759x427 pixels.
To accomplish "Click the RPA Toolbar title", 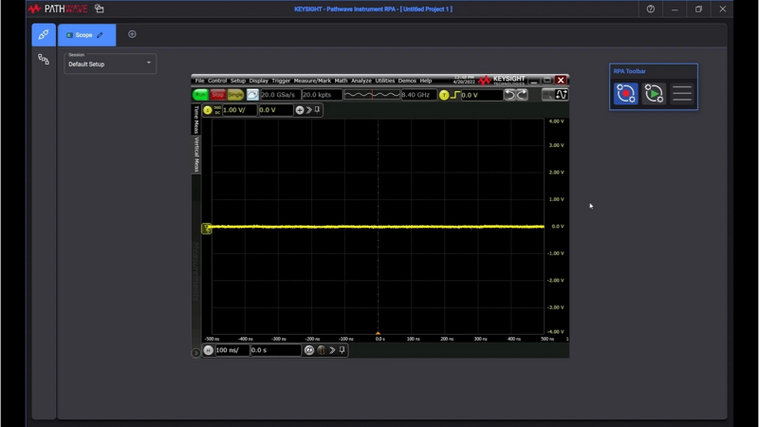I will click(x=629, y=71).
